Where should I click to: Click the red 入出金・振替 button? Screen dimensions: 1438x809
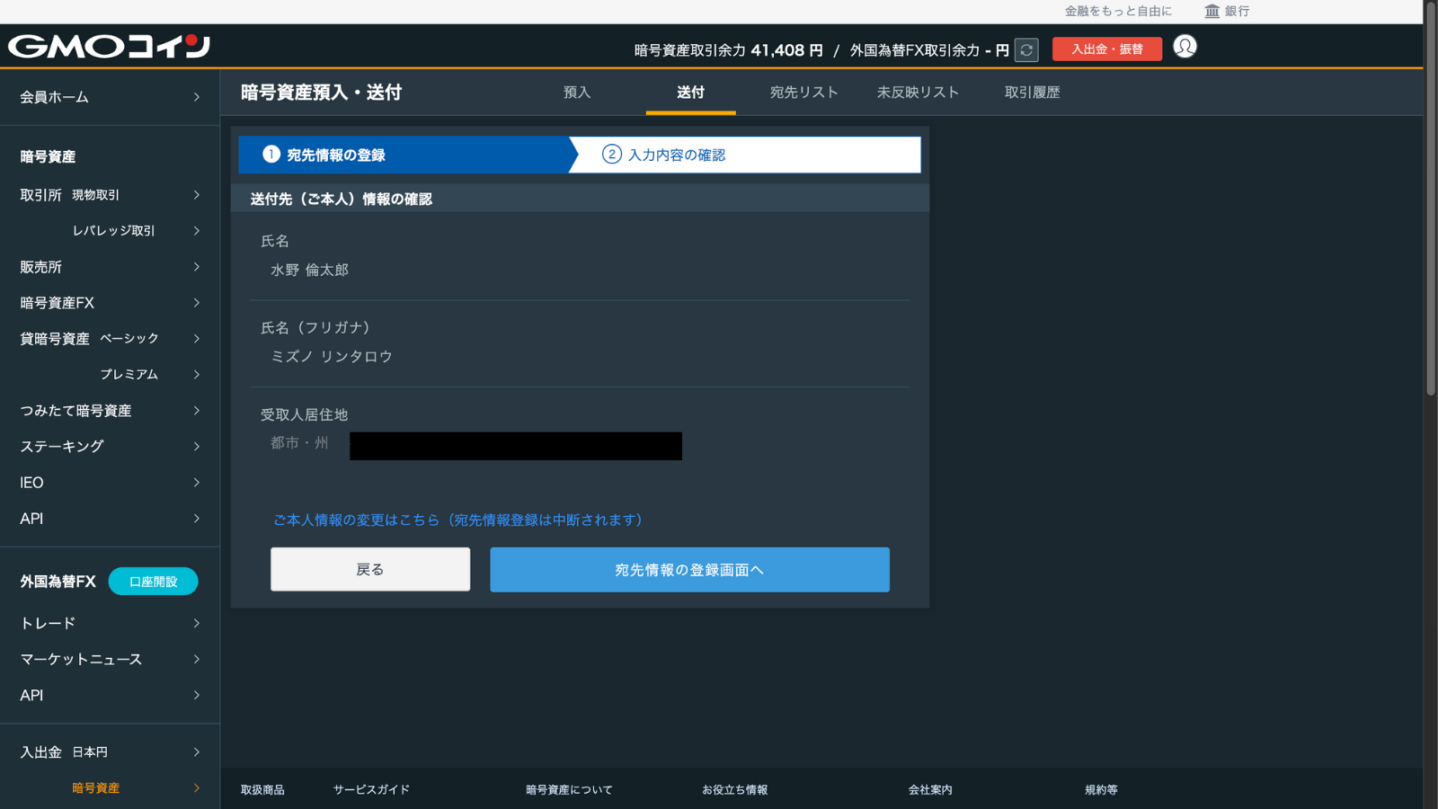(1106, 49)
